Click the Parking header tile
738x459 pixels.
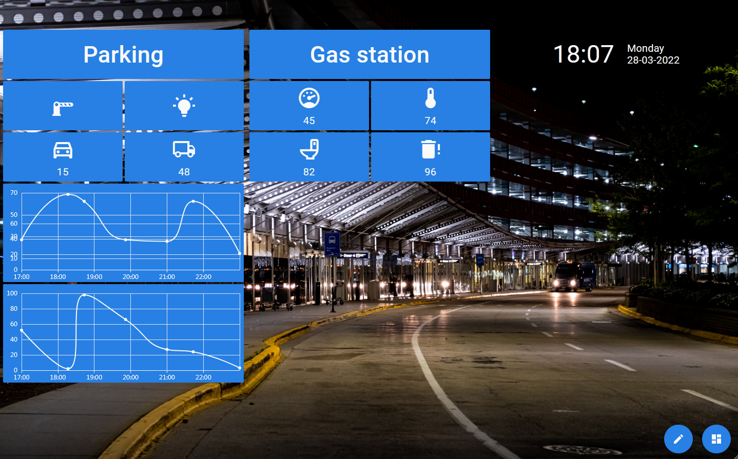123,54
